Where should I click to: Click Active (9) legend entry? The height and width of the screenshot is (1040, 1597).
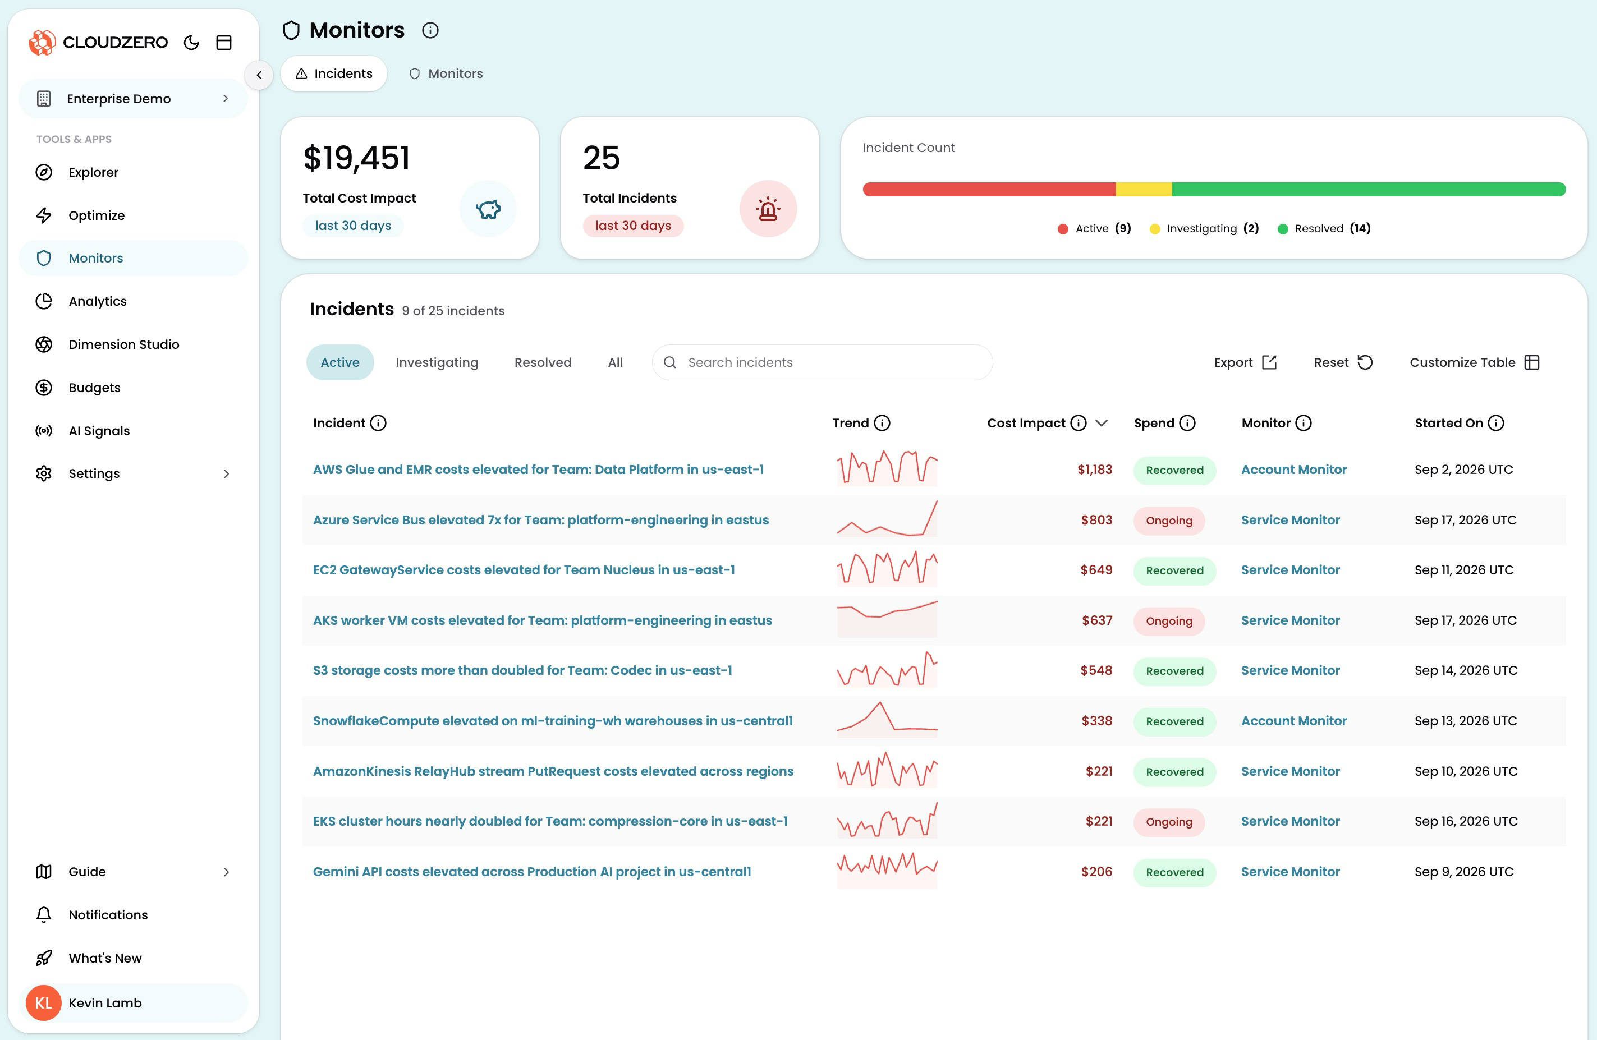tap(1094, 229)
